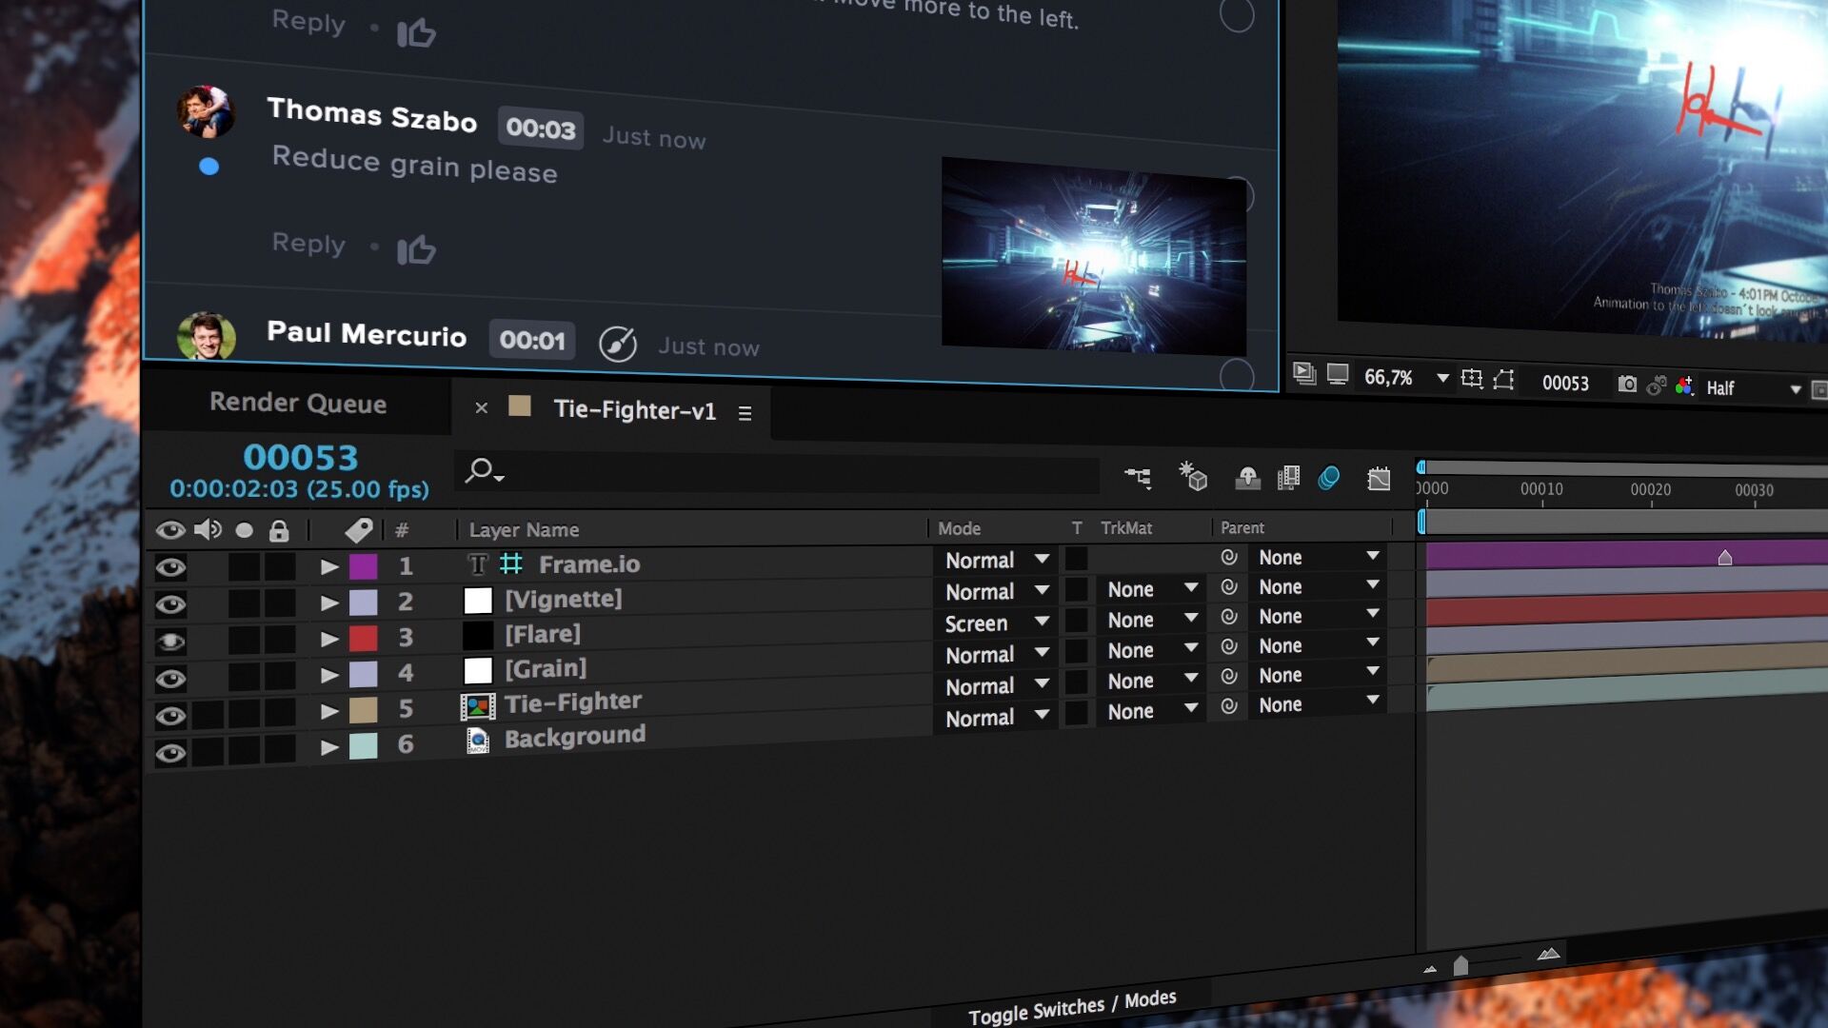Open the blending mode dropdown for the [Grain] layer
Screen dimensions: 1828x1028
click(993, 654)
